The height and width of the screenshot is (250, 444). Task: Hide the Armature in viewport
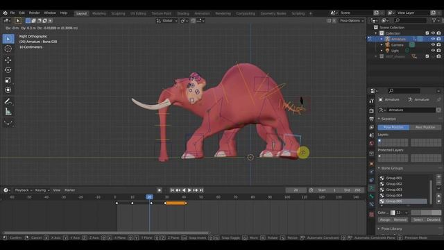click(433, 39)
